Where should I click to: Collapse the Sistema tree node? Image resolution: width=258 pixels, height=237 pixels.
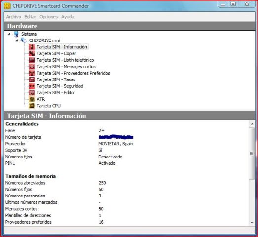point(9,34)
